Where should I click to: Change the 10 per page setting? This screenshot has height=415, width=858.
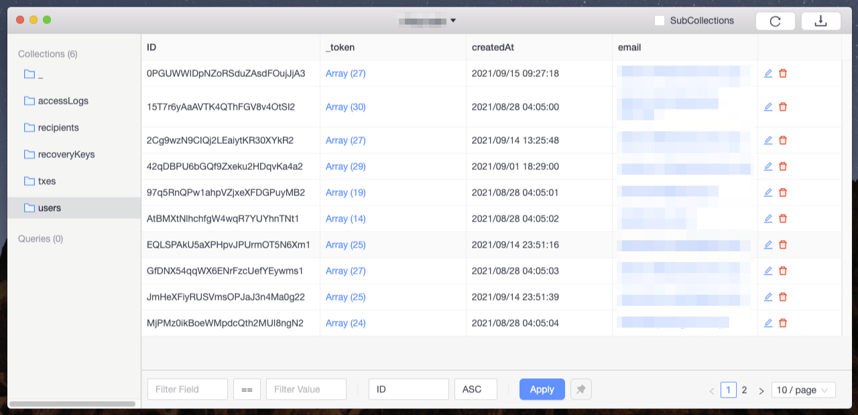(803, 389)
